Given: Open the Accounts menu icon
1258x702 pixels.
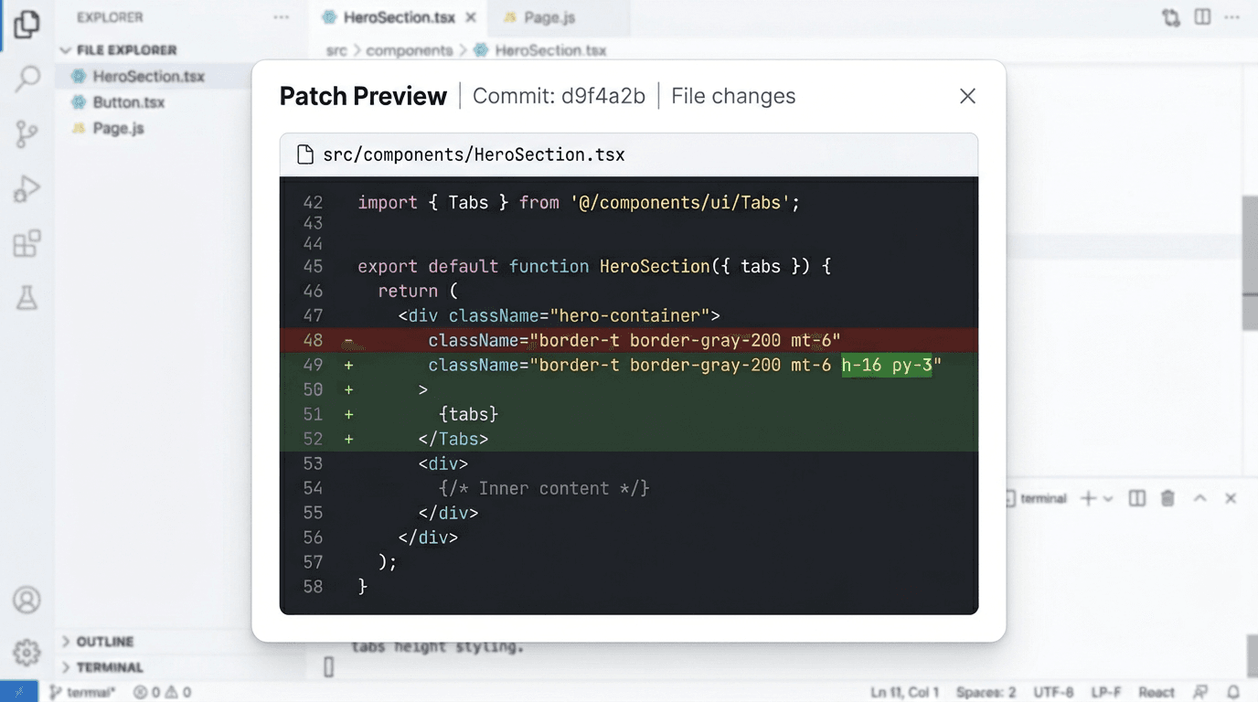Looking at the screenshot, I should 27,601.
